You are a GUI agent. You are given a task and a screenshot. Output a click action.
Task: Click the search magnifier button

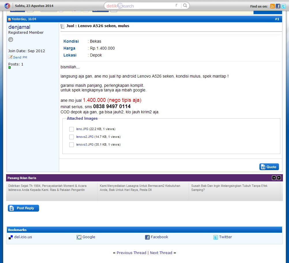[185, 5]
